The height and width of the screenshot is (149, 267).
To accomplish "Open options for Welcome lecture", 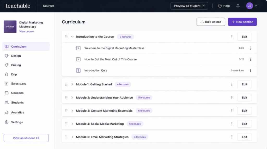I will coord(250,48).
